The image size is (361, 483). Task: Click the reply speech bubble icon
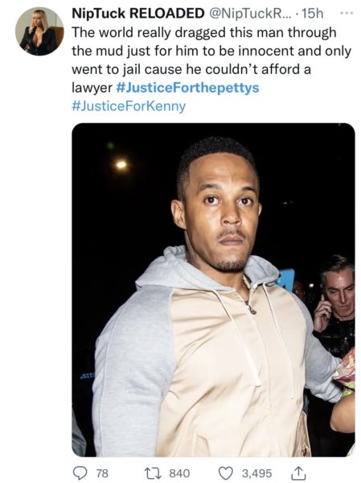pos(80,473)
